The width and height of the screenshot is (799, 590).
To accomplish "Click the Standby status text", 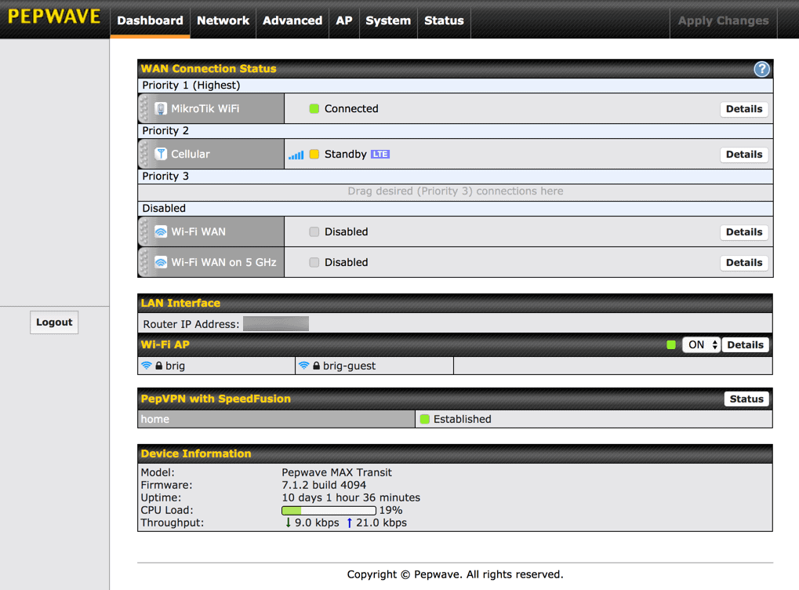I will point(346,154).
